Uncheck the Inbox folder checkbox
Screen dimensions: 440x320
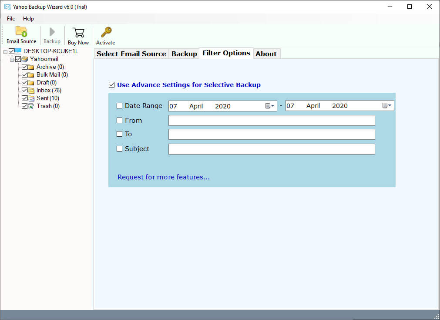24,91
